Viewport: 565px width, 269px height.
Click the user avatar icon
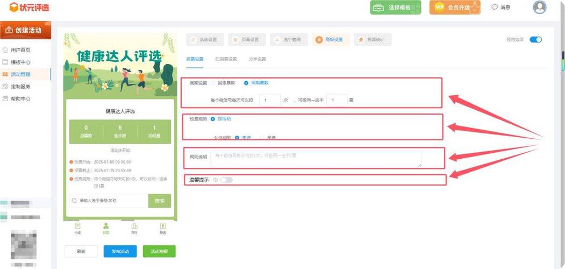point(539,7)
